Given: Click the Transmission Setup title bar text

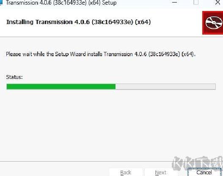Looking at the screenshot, I should (x=61, y=3).
